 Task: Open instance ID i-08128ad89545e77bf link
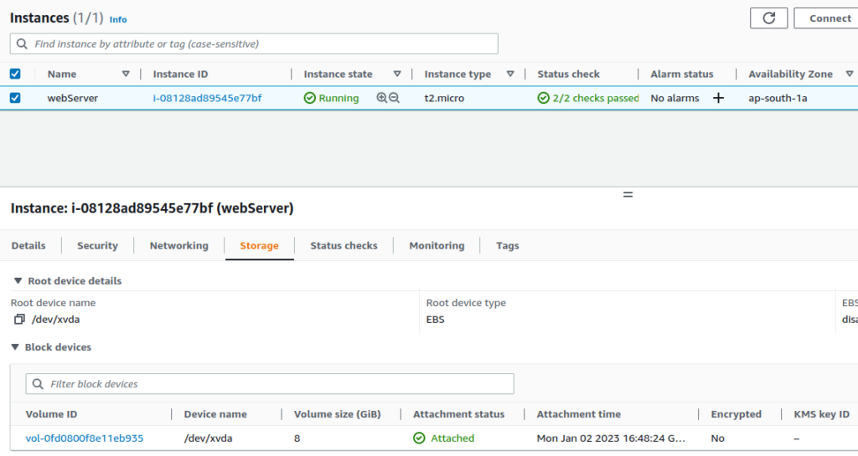(207, 98)
